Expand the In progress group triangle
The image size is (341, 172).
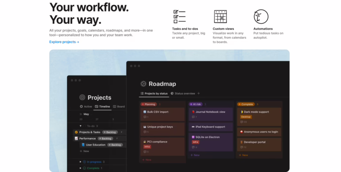tap(81, 162)
